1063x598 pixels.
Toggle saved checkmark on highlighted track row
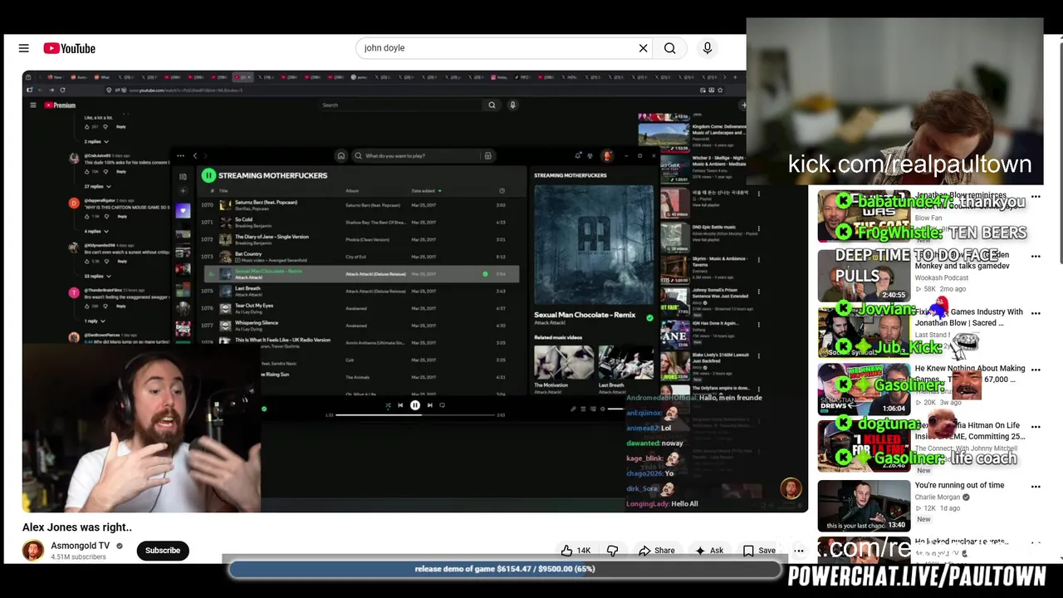[x=485, y=274]
